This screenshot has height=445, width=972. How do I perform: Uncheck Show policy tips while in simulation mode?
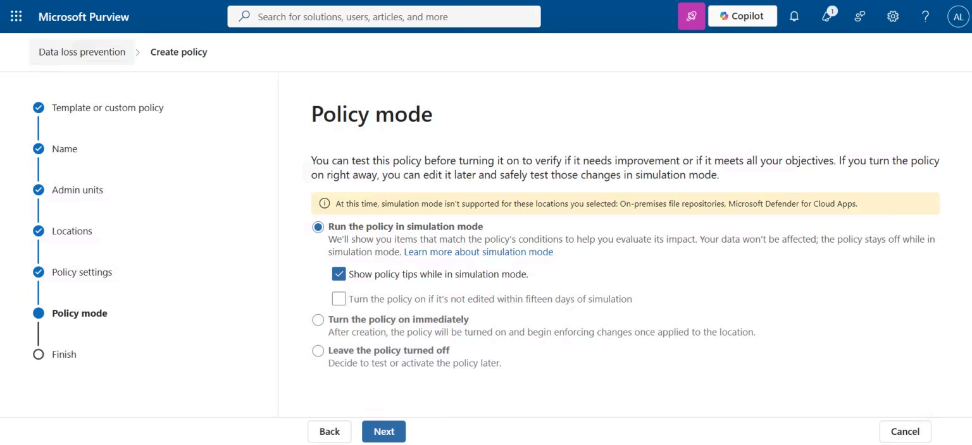(x=339, y=274)
